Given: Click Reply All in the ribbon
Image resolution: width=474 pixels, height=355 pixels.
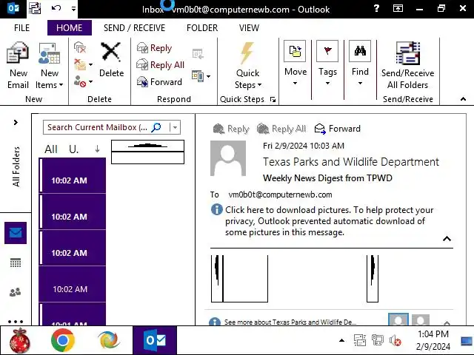Looking at the screenshot, I should (161, 64).
